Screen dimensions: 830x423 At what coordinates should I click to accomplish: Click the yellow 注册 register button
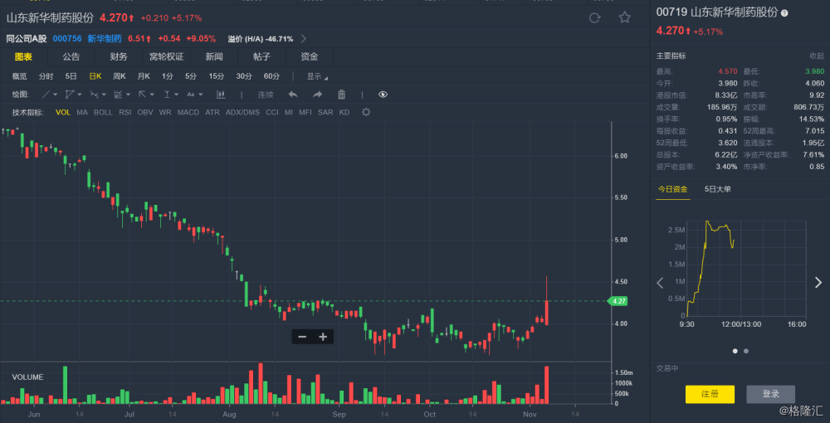point(710,394)
